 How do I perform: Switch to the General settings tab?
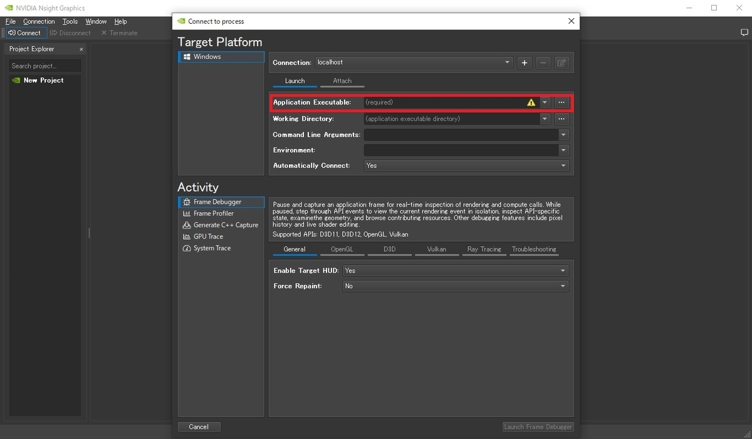pos(295,249)
